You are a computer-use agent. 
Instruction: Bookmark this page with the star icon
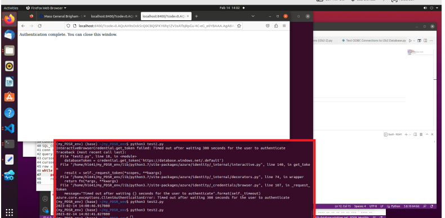(239, 26)
